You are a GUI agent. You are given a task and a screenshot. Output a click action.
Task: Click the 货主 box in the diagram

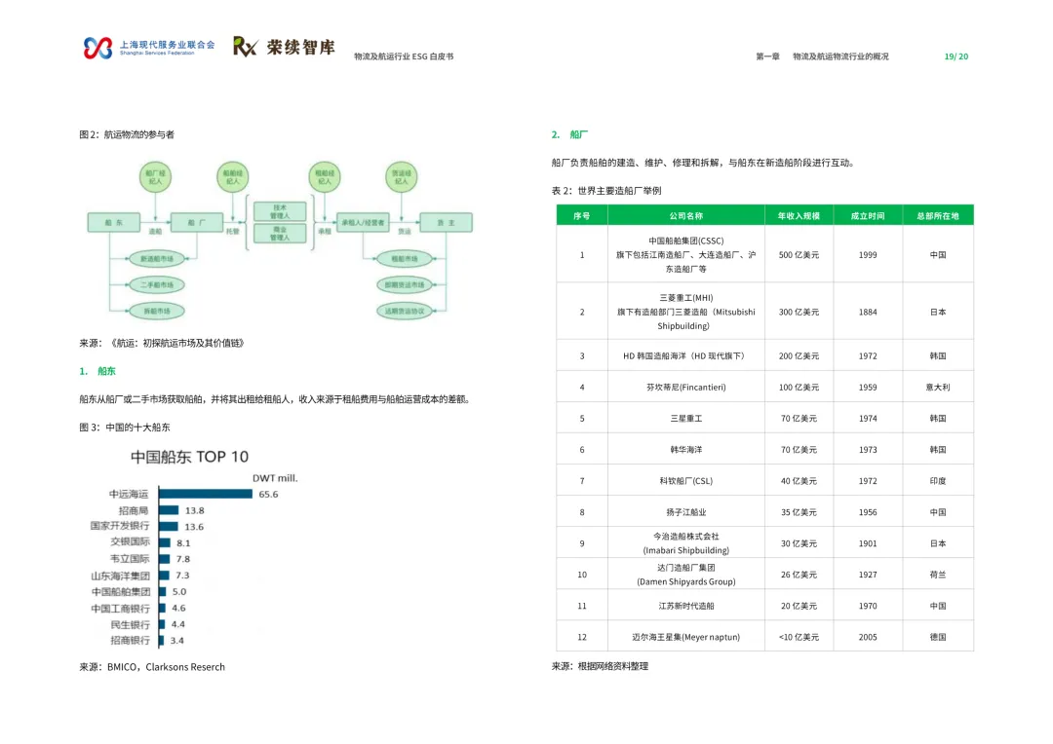pyautogui.click(x=446, y=222)
